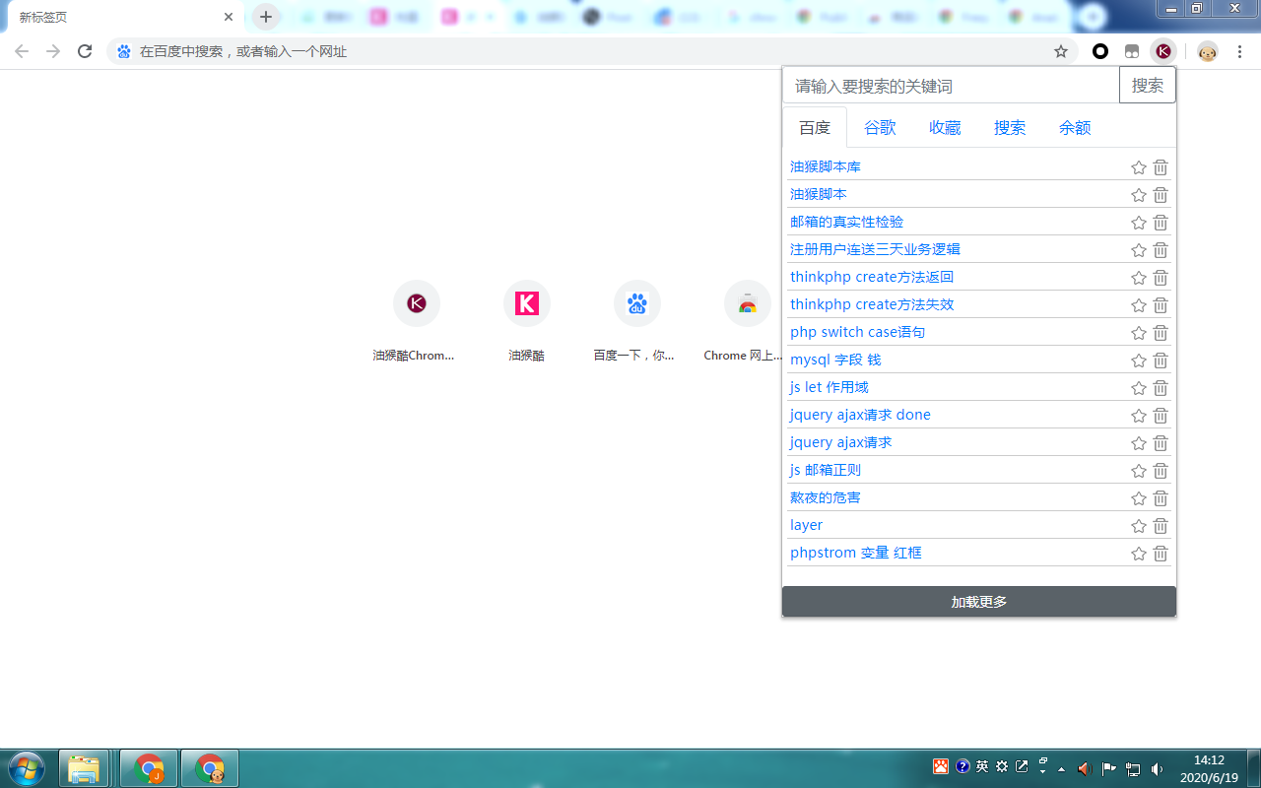Click the volume speaker tray icon
1261x788 pixels.
point(1157,768)
